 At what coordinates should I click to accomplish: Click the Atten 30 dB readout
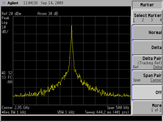[x=48, y=13]
